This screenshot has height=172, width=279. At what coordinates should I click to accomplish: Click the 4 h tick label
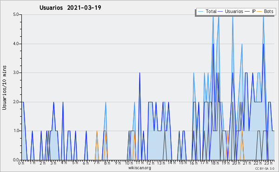click(64, 163)
